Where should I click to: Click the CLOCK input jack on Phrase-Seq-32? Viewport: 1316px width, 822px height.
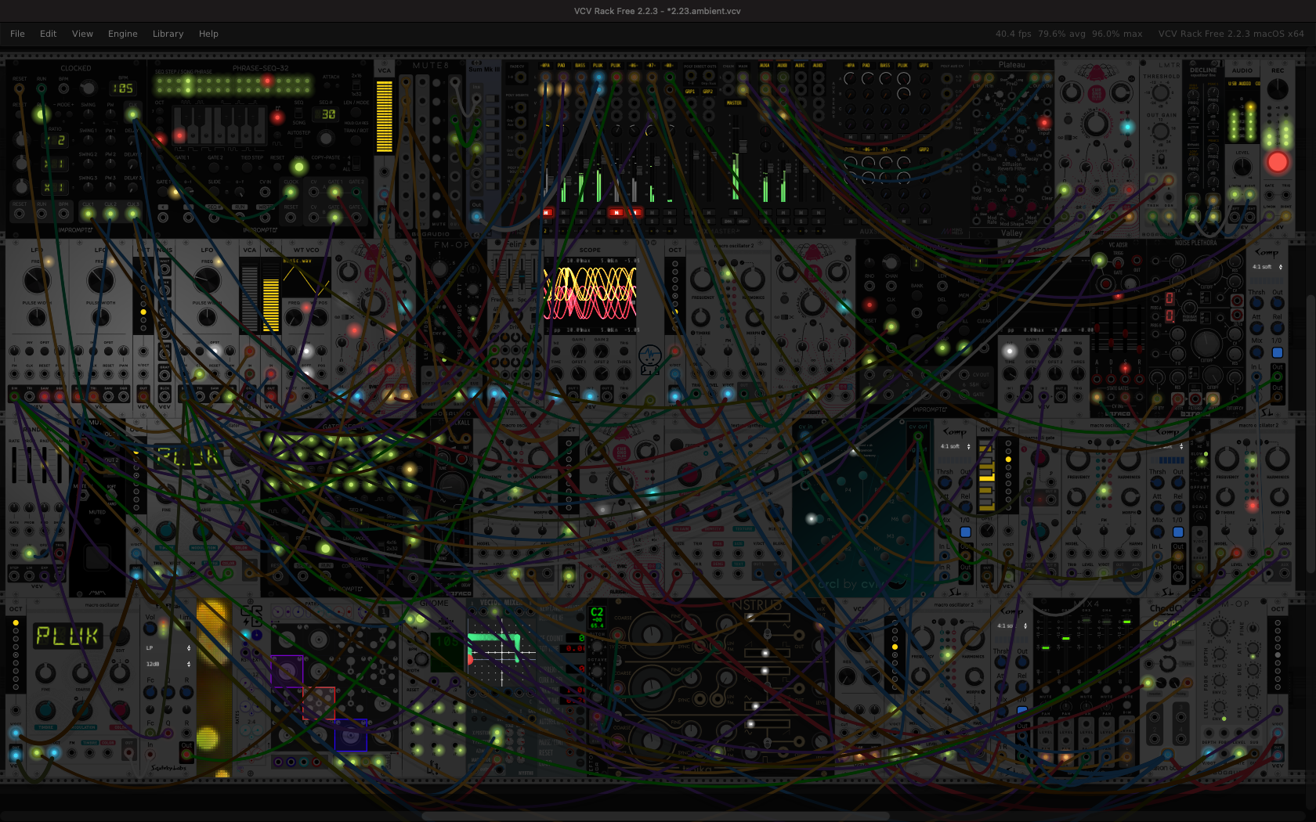pos(291,192)
